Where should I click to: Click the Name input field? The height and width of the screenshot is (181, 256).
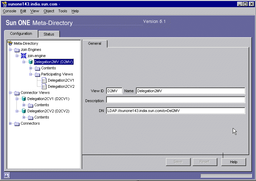point(191,91)
